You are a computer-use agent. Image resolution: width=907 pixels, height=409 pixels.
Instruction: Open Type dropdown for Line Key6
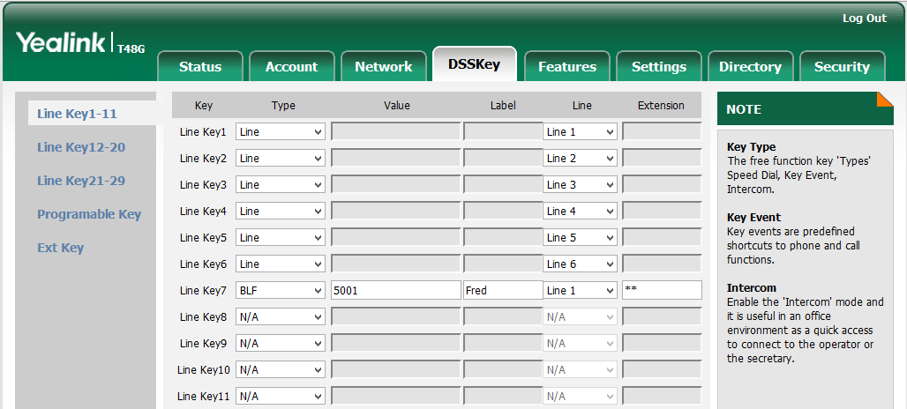281,264
